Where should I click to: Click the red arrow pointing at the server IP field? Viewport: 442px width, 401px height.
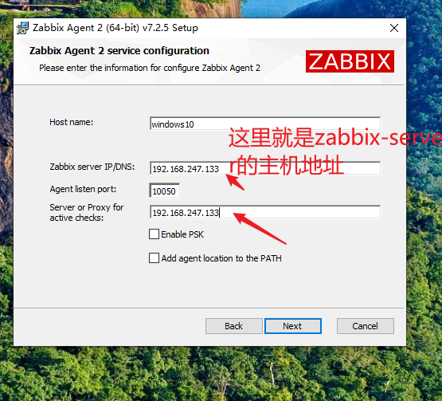[x=235, y=183]
